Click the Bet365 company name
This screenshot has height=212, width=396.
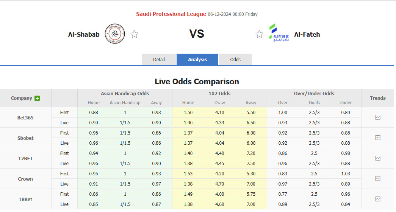[25, 118]
